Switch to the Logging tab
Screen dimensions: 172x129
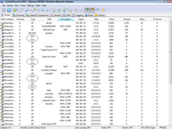[x=77, y=15]
